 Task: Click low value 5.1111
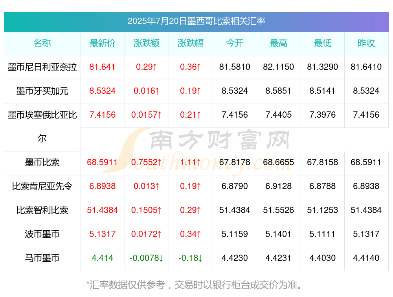tap(323, 234)
